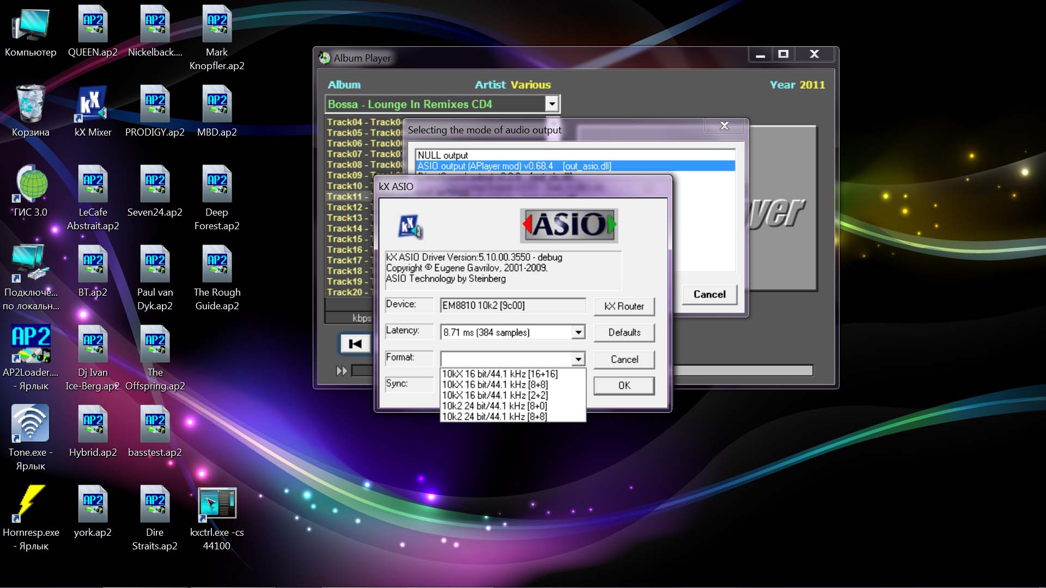1046x588 pixels.
Task: Open LeCafe Abstrait.ap2 icon
Action: tap(93, 183)
